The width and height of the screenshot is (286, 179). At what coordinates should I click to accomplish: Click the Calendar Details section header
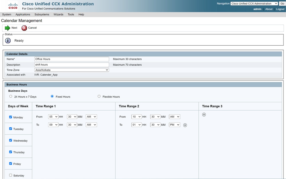[17, 54]
